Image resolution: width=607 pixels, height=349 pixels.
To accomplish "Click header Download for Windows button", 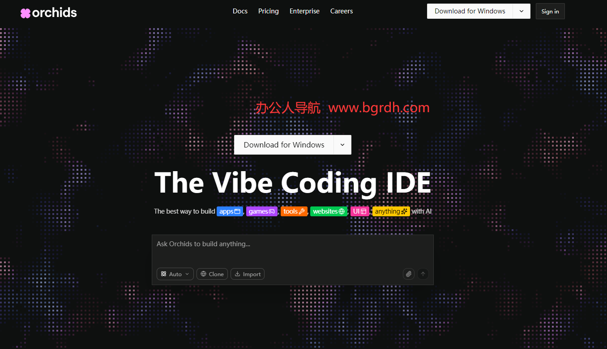I will point(470,11).
